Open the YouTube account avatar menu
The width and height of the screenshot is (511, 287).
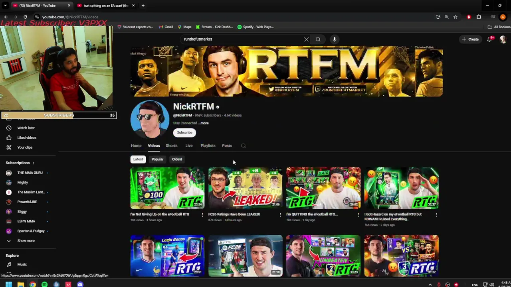(503, 39)
